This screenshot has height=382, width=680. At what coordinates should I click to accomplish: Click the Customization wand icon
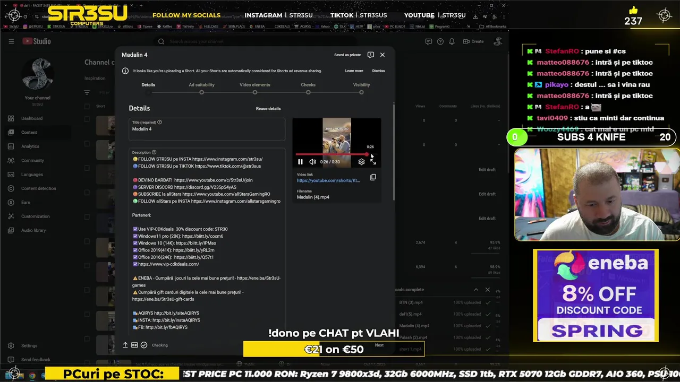[x=11, y=216]
